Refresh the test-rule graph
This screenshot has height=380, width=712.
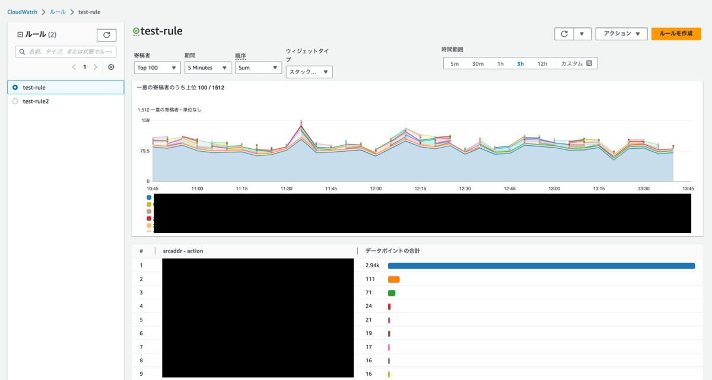564,34
